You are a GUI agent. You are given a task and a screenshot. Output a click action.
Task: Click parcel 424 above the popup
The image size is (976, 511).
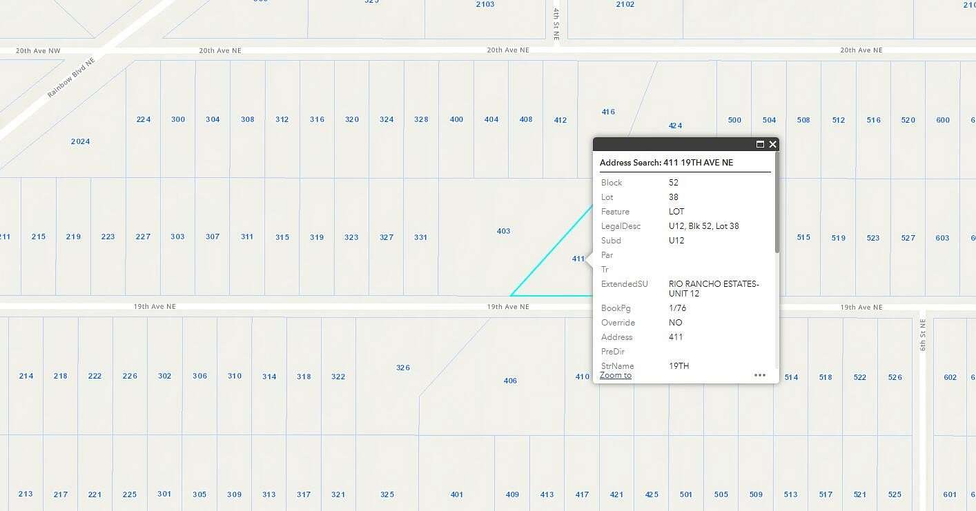coord(674,126)
